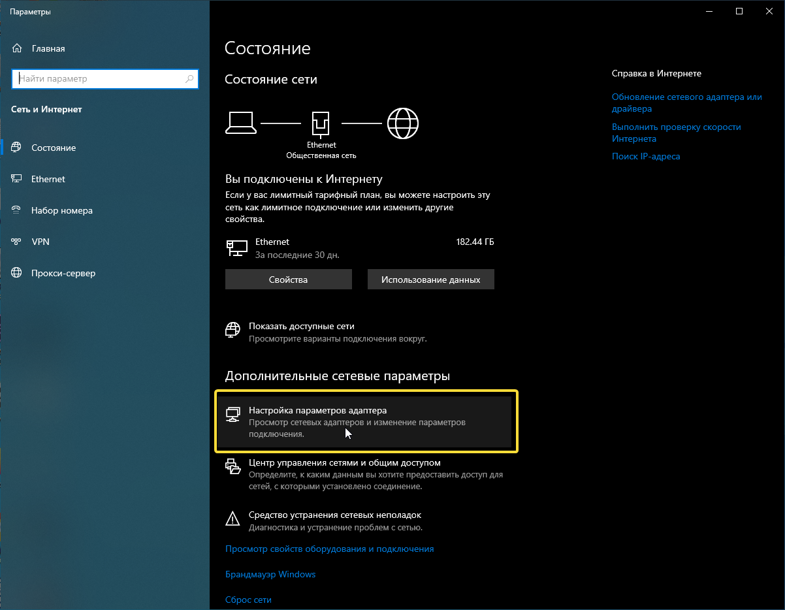Click the Ethernet connection icon near 182.44 ГБ
This screenshot has width=785, height=610.
click(x=237, y=248)
